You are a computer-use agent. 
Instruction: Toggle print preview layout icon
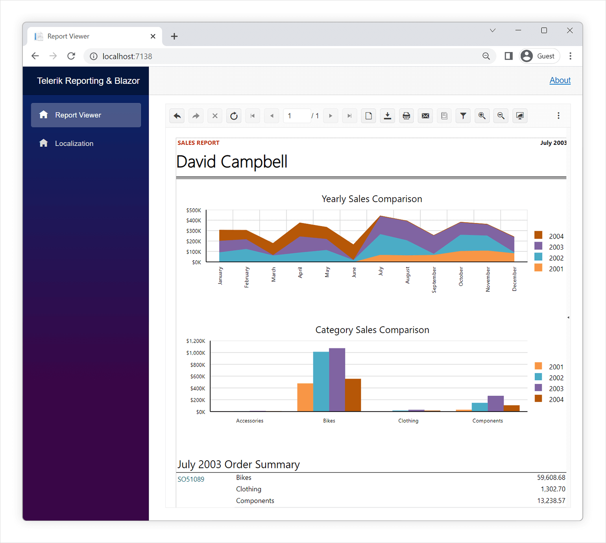pos(368,115)
